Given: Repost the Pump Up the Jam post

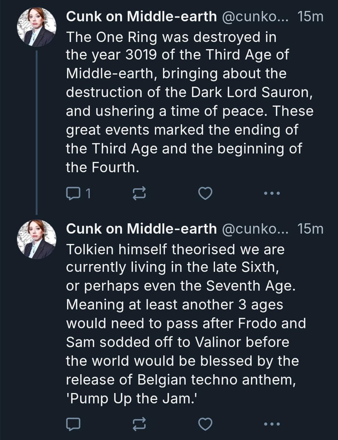Looking at the screenshot, I should (139, 424).
